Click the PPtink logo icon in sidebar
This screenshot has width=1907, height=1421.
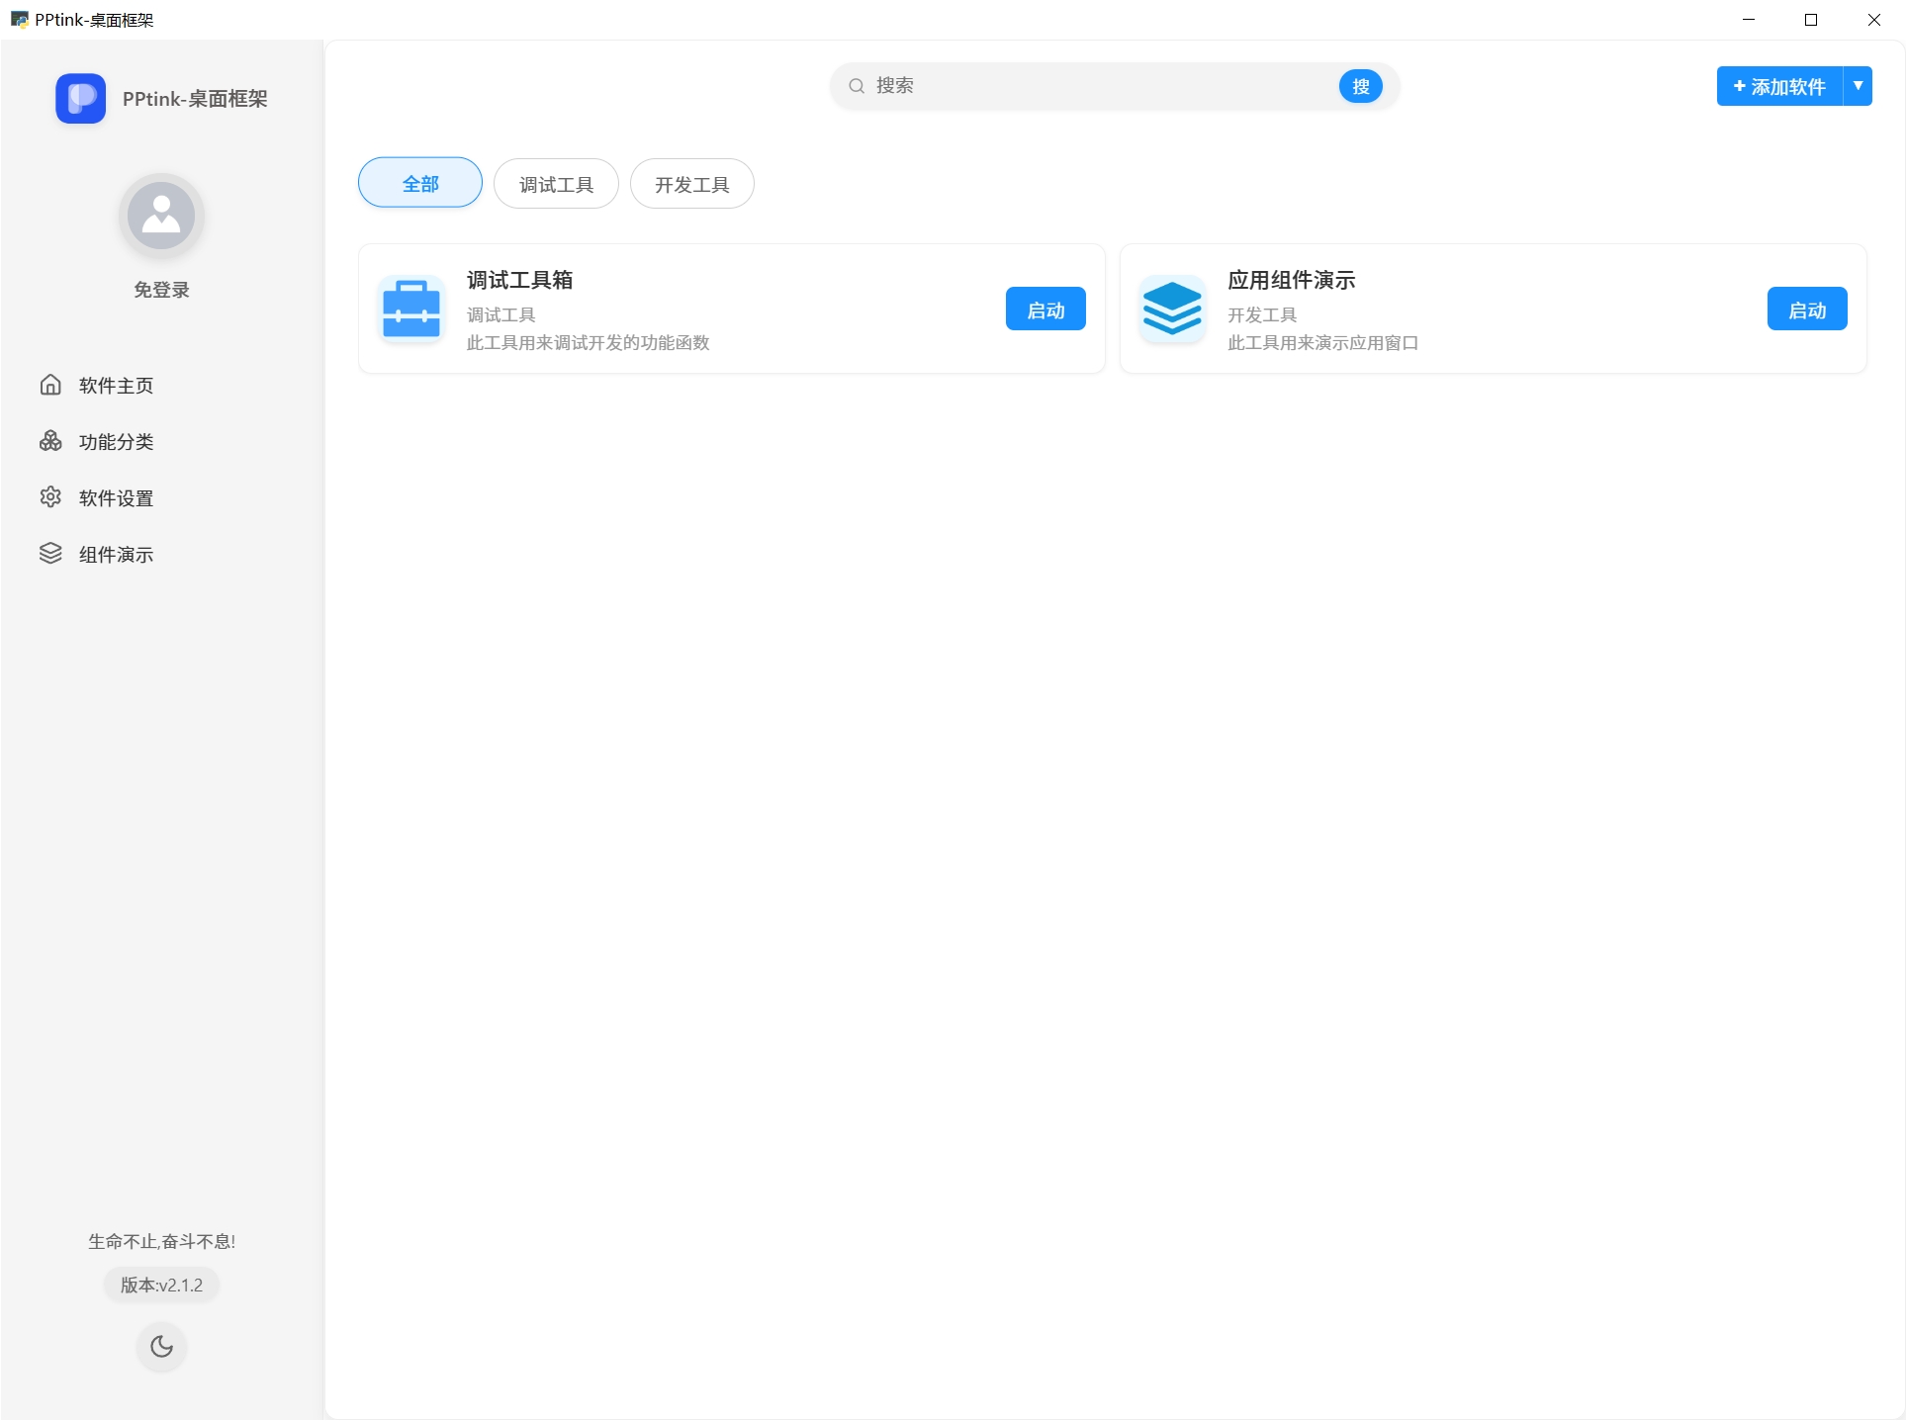(80, 99)
